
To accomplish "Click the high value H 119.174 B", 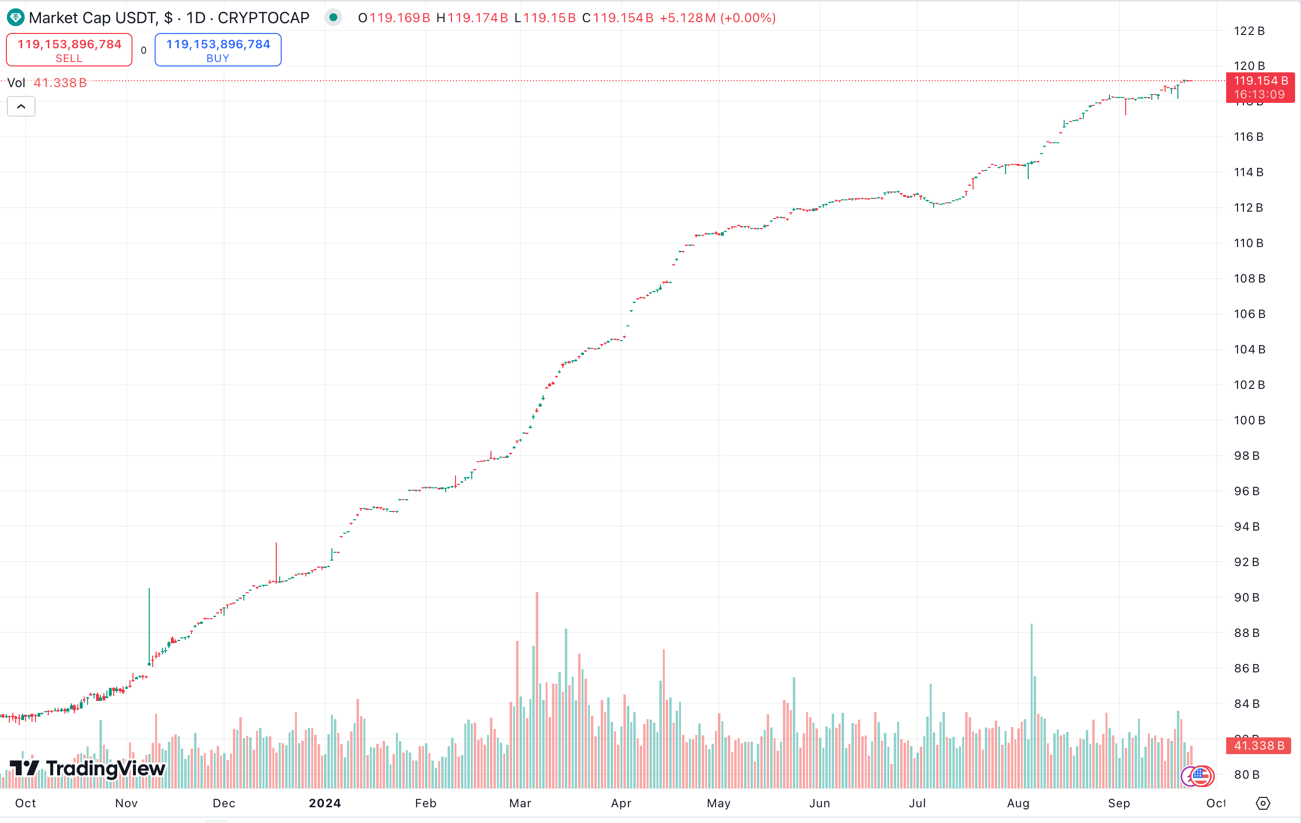I will pyautogui.click(x=472, y=18).
